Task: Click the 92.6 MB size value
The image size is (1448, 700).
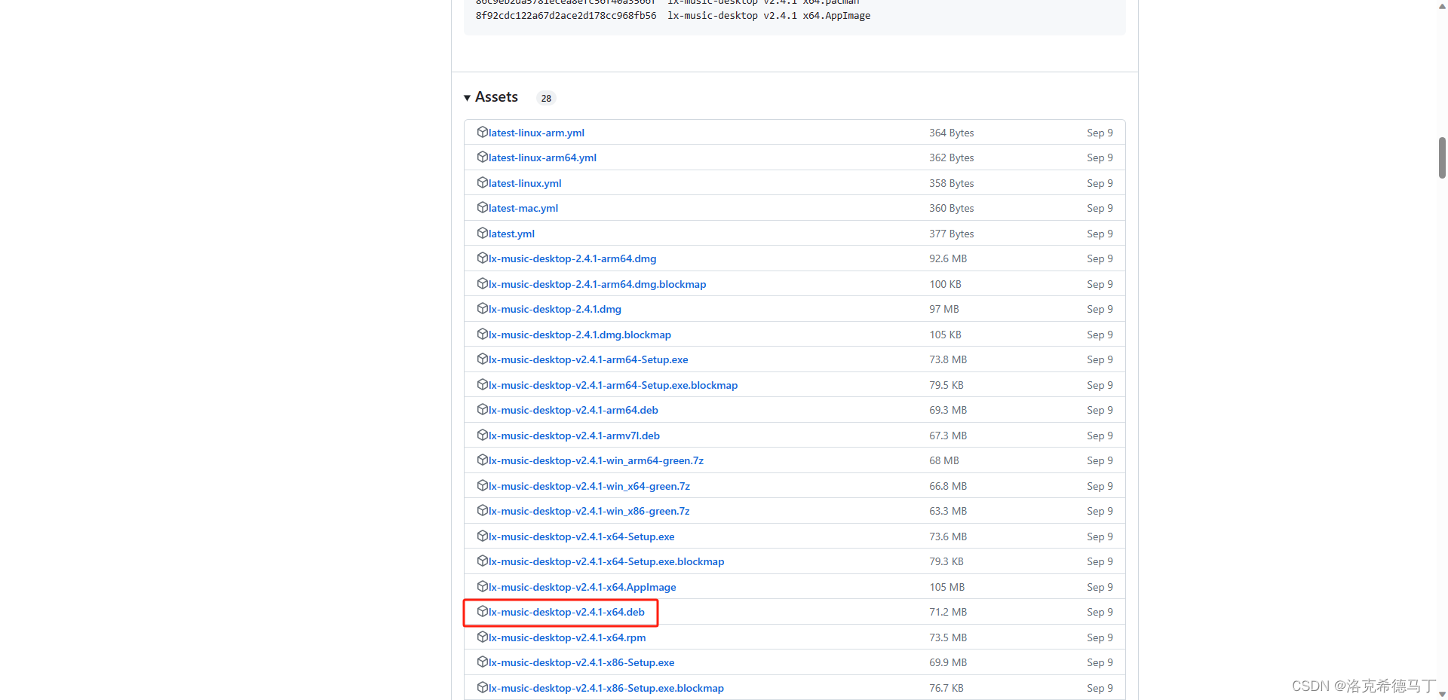Action: point(948,258)
